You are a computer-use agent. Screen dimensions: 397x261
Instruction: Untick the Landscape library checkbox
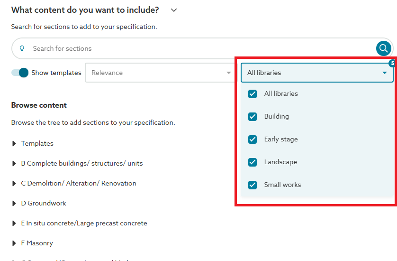pos(253,162)
